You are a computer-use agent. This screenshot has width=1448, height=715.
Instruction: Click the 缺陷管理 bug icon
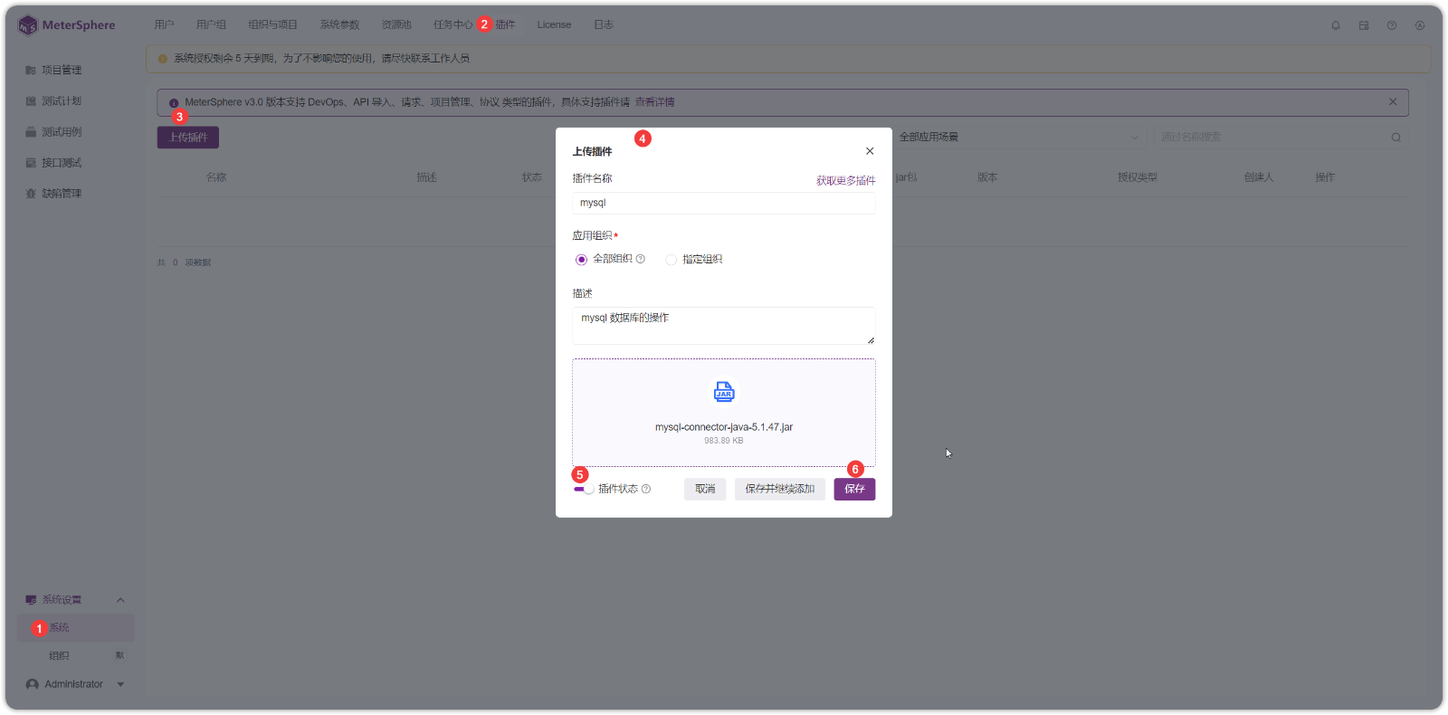pos(31,194)
